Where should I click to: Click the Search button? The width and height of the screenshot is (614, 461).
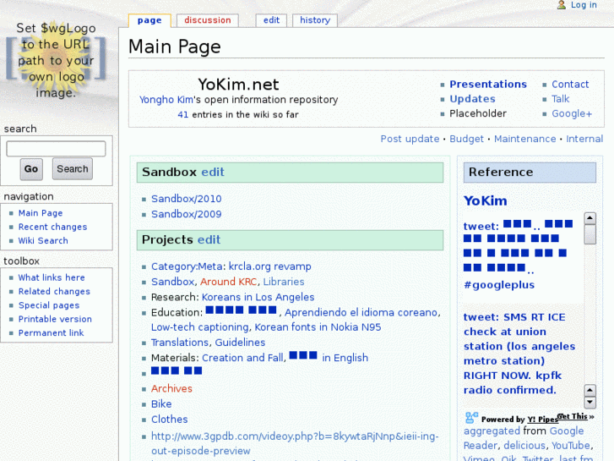73,169
